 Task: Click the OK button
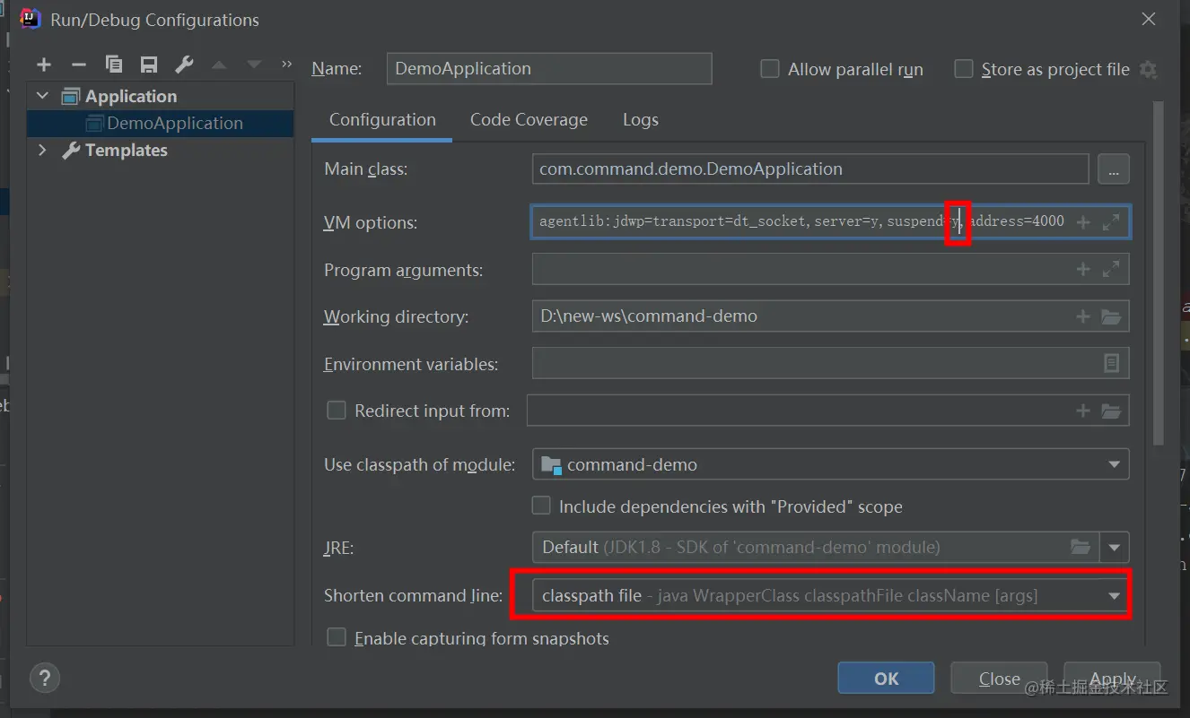coord(886,678)
